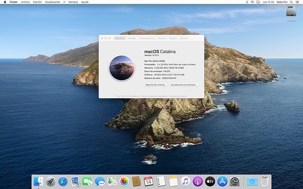303x189 pixels.
Task: Open the Visualización menu
Action: pos(52,2)
